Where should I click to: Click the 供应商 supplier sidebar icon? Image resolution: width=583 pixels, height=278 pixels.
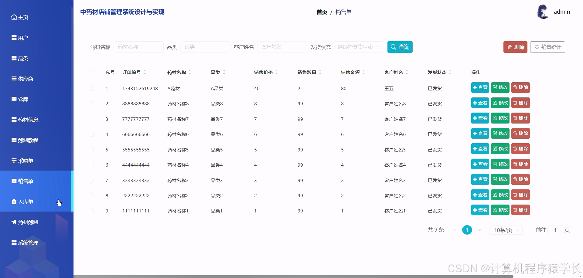click(14, 79)
